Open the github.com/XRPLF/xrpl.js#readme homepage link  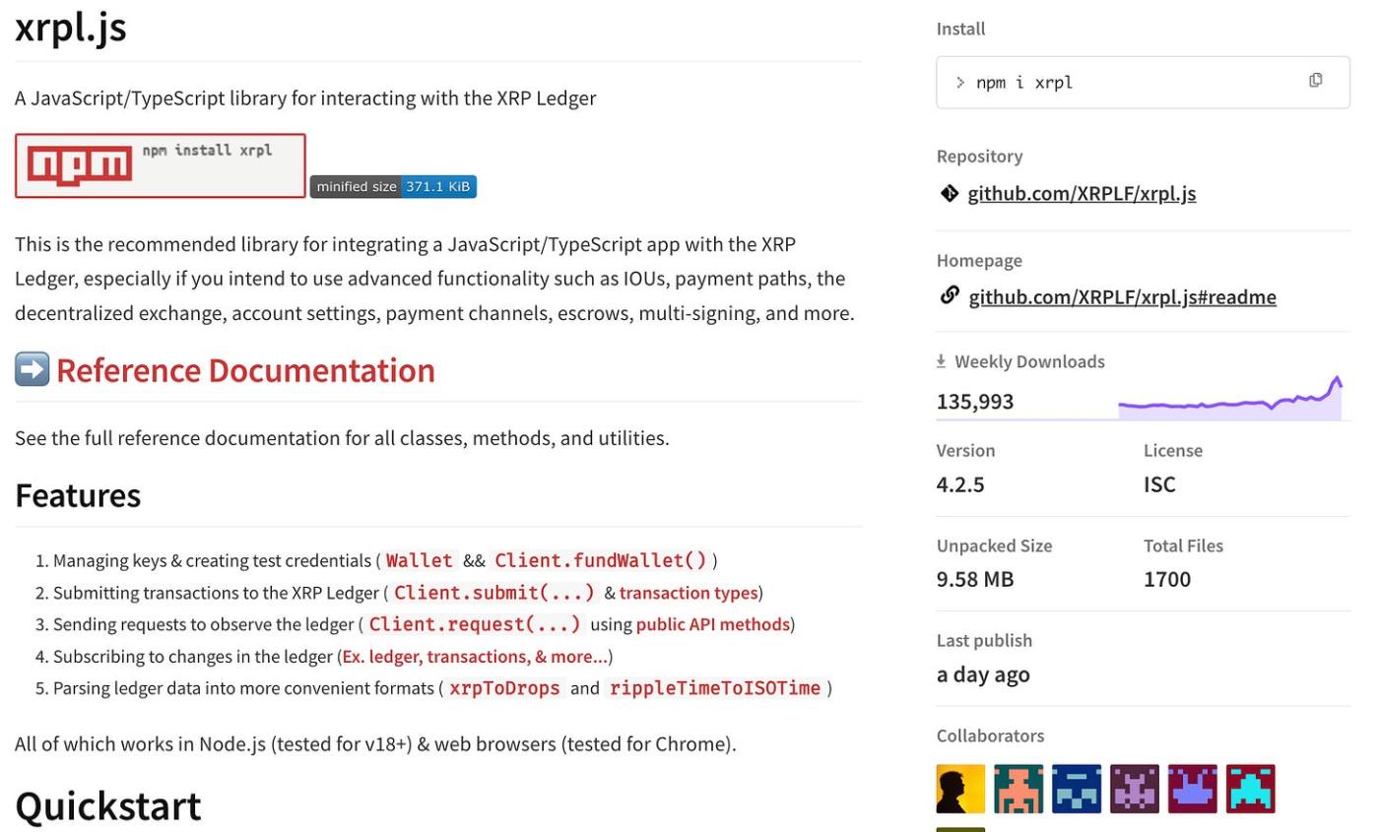pos(1123,296)
